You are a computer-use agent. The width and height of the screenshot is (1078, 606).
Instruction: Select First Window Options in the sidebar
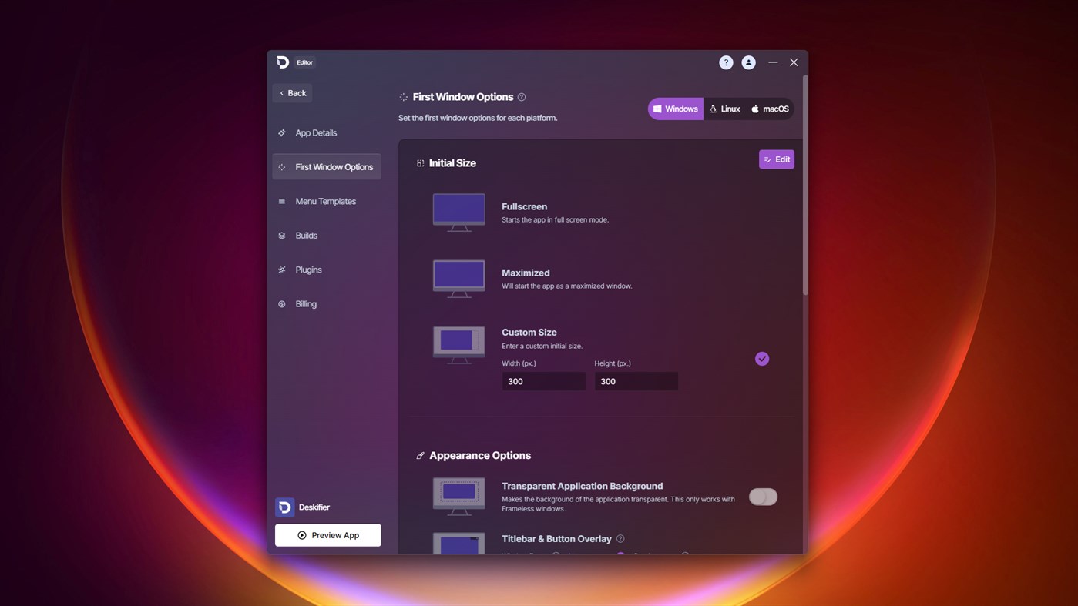click(x=327, y=167)
